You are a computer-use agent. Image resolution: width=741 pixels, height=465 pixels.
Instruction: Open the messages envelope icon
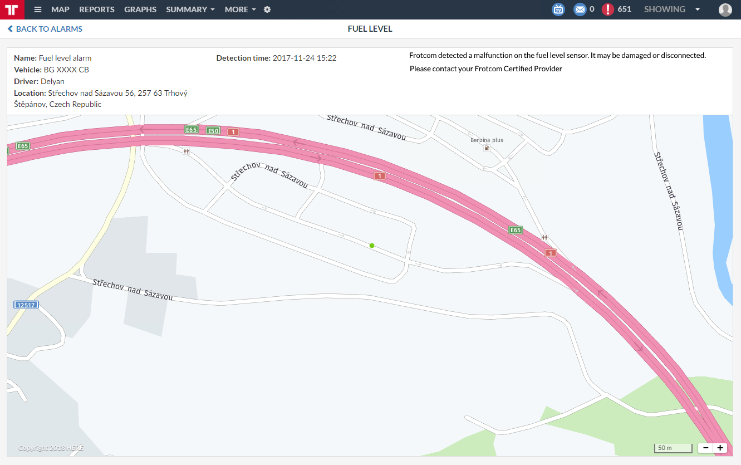[580, 9]
